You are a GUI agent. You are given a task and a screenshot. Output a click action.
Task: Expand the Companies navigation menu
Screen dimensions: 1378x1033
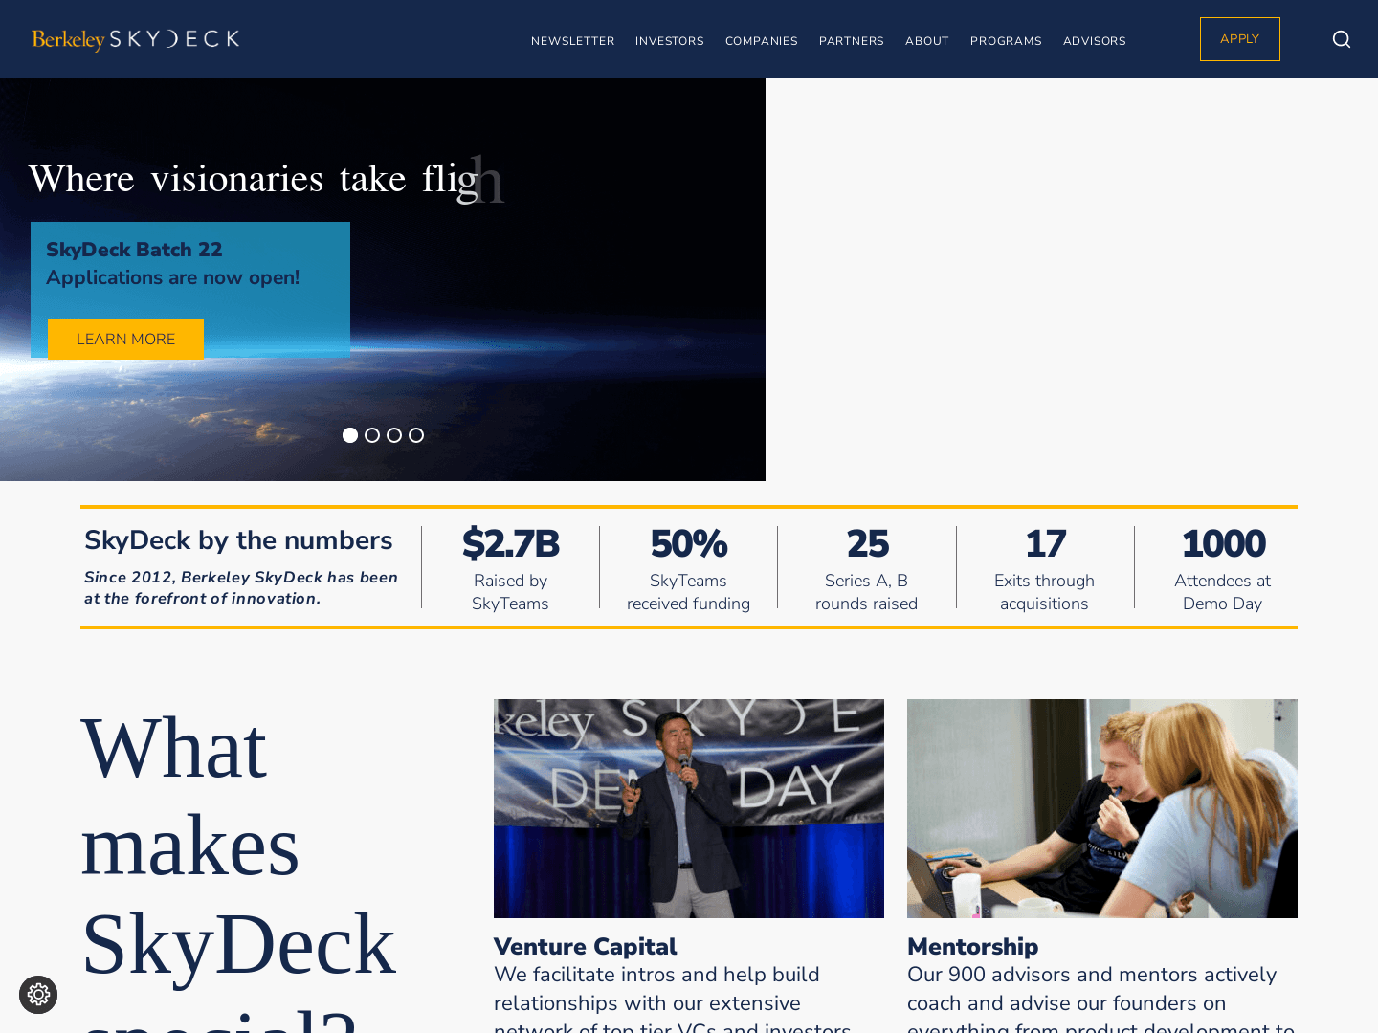tap(761, 41)
